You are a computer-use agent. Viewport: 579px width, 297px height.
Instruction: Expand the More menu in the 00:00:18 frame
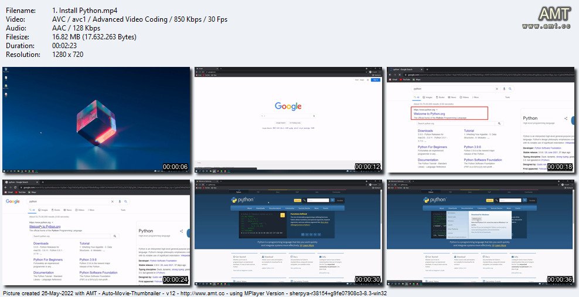(475, 97)
